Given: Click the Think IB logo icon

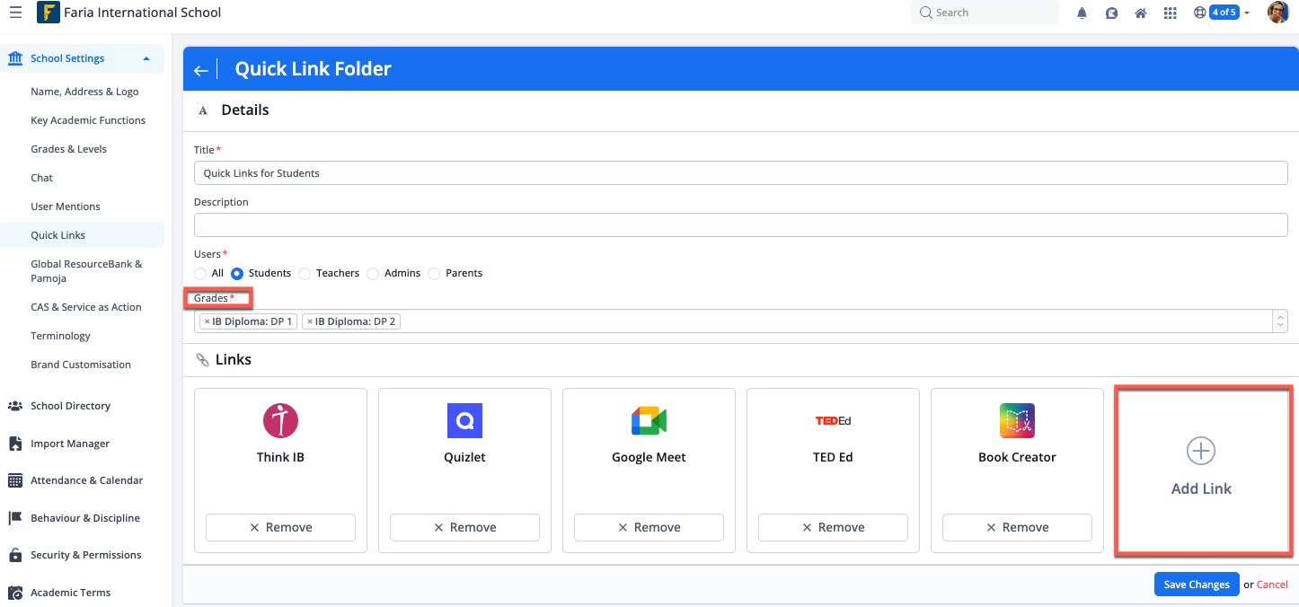Looking at the screenshot, I should 280,420.
